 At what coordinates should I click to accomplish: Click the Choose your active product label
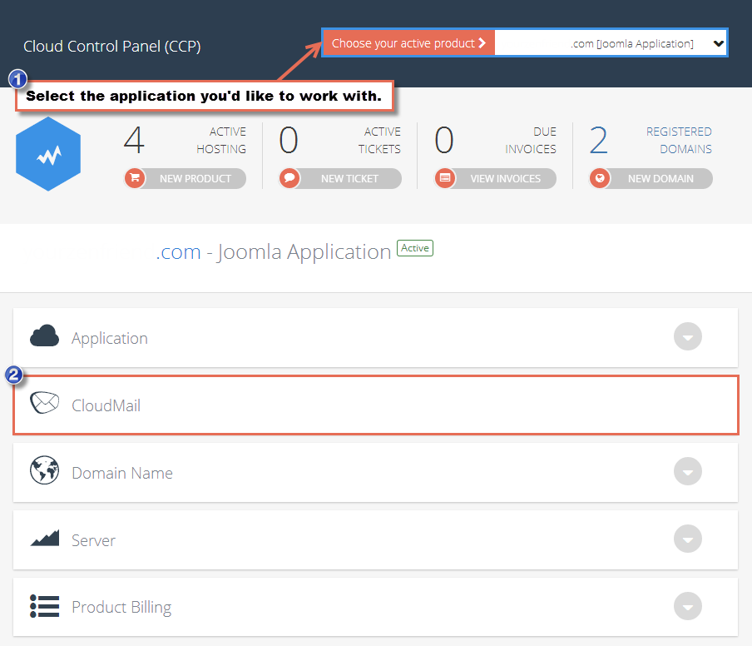click(x=408, y=43)
